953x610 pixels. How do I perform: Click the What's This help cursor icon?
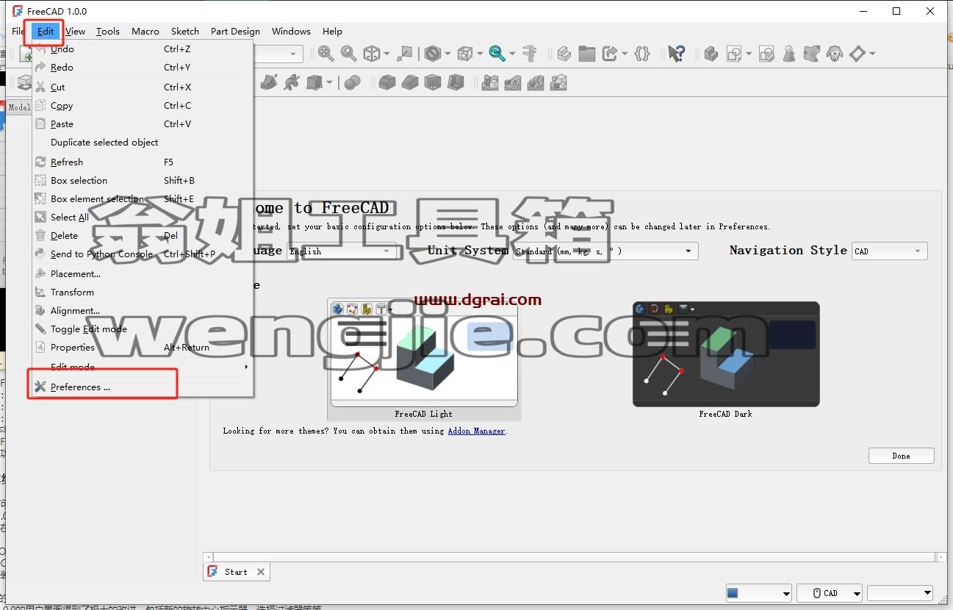point(677,54)
